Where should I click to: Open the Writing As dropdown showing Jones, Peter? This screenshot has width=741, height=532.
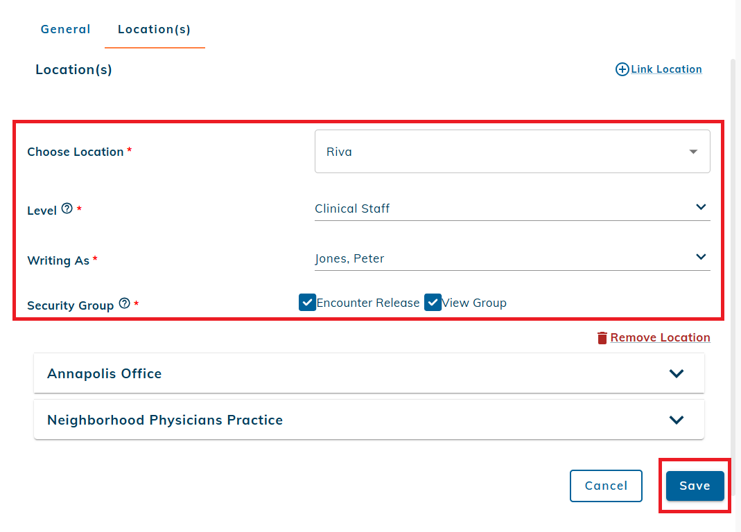[512, 258]
